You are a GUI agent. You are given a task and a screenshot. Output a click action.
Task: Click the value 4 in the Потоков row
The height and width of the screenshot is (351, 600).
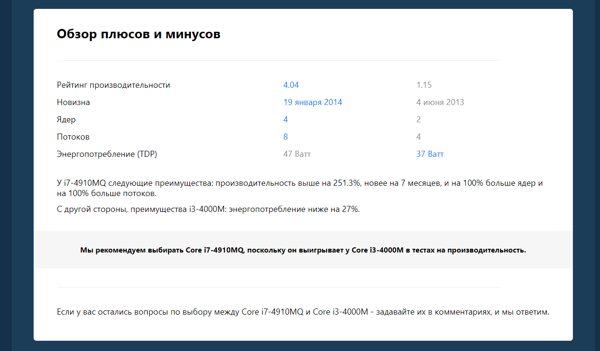pos(419,137)
